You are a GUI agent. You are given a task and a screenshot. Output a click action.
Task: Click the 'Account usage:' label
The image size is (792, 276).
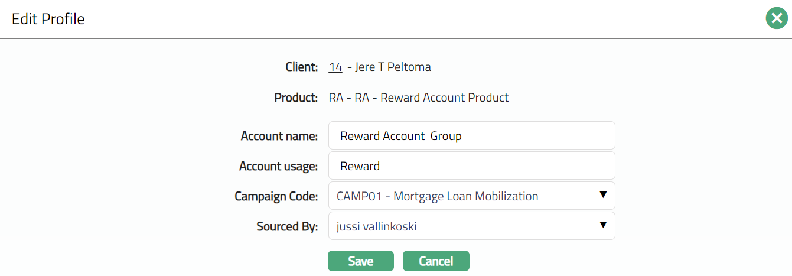point(278,167)
